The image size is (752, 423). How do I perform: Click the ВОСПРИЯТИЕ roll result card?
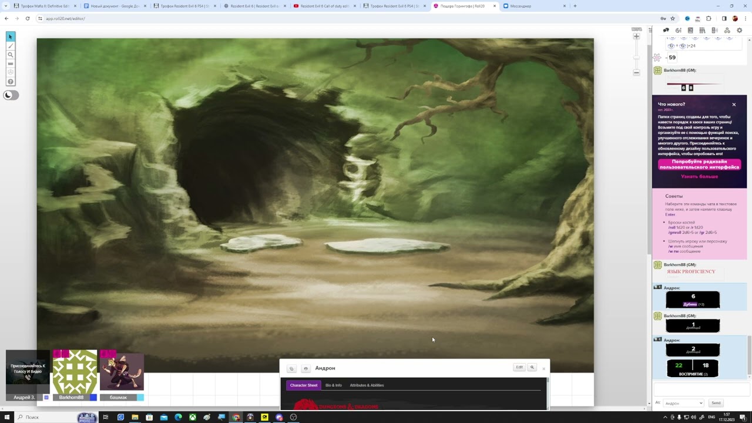coord(693,368)
